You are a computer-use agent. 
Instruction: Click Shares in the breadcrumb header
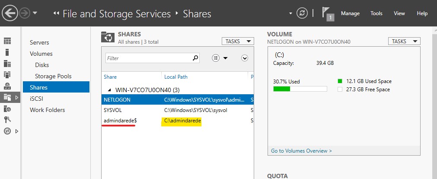[197, 14]
